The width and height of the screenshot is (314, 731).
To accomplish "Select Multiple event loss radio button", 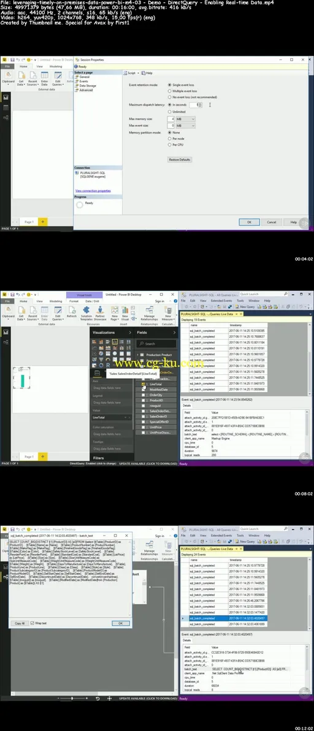I will (x=169, y=91).
